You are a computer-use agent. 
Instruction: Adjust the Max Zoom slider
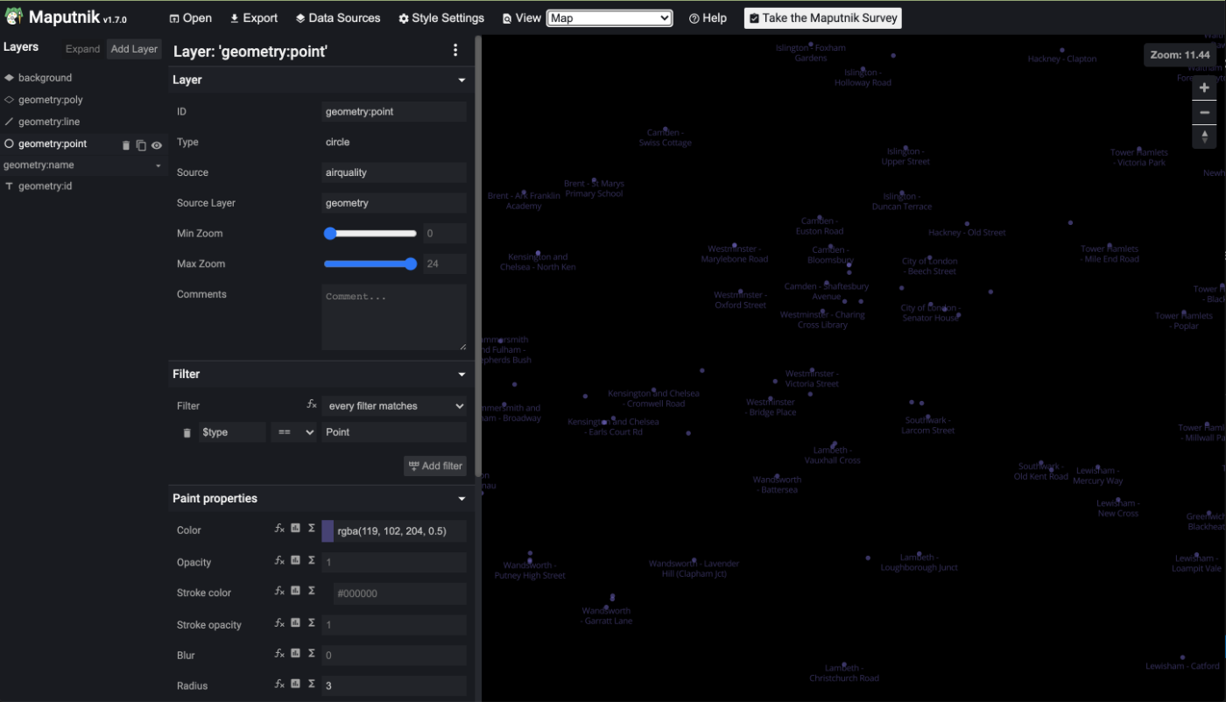click(370, 264)
